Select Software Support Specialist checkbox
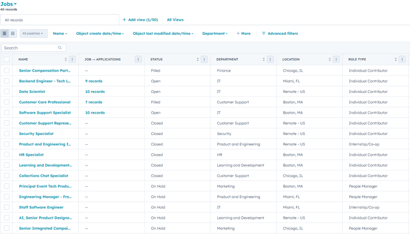The width and height of the screenshot is (410, 234). point(7,112)
